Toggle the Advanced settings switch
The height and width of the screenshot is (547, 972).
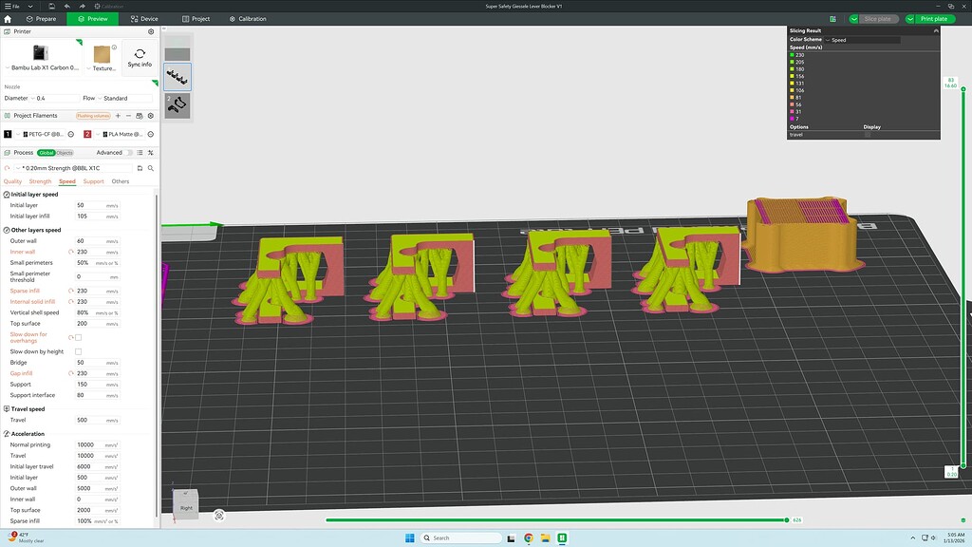click(x=128, y=153)
